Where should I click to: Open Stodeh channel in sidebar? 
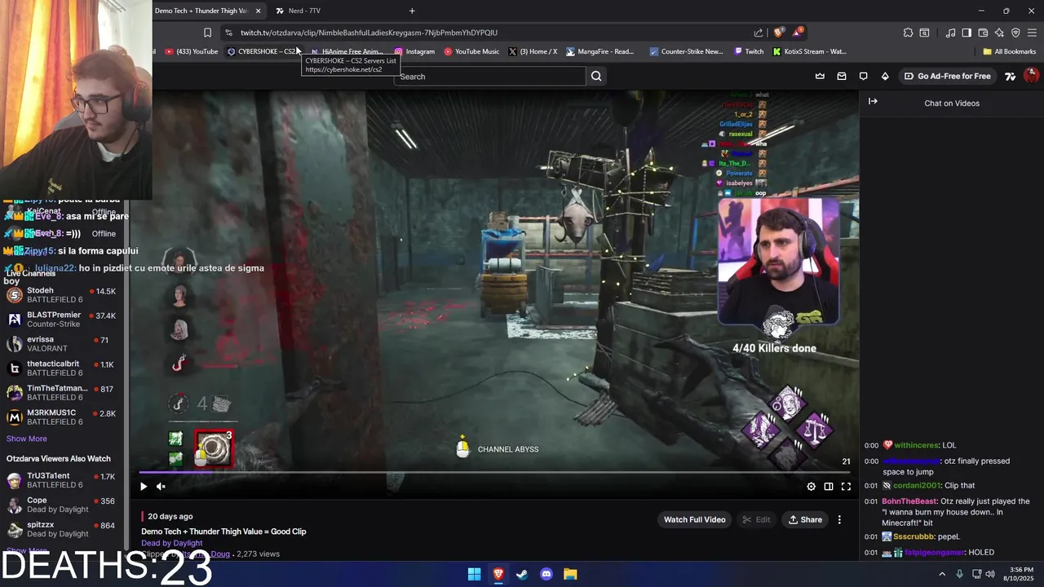[62, 295]
